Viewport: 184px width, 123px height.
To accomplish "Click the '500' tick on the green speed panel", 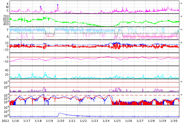I will [x=6, y=21].
